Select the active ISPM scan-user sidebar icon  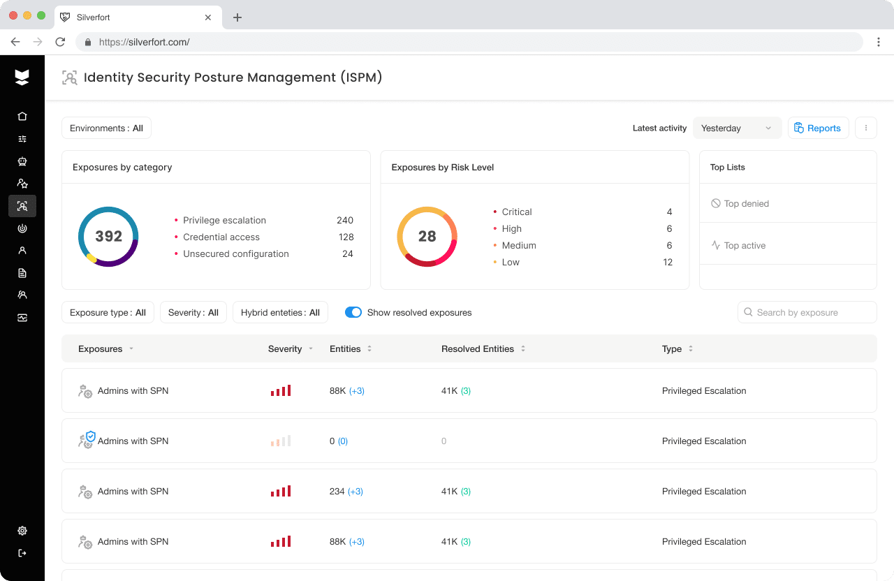tap(22, 206)
